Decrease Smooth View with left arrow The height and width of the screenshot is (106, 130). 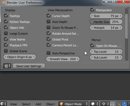click(x=48, y=59)
